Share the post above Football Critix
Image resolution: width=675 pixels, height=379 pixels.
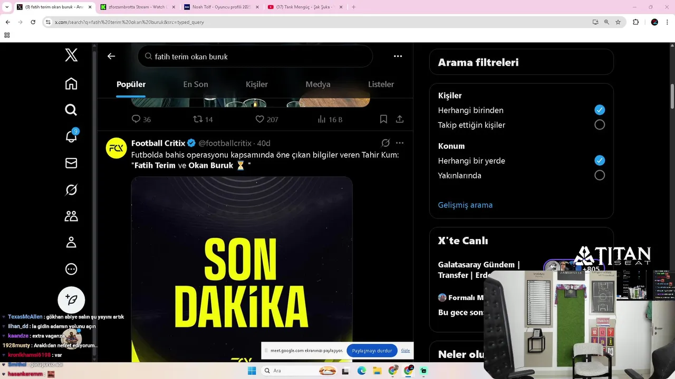point(400,119)
